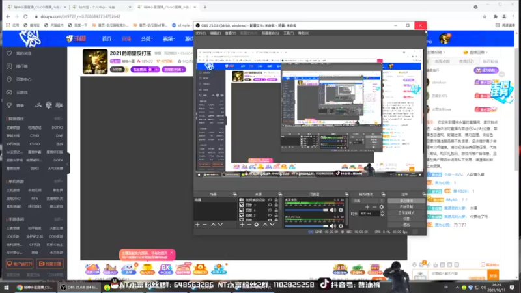Click the browser address bar
Viewport: 521px width, 293px height.
[x=256, y=16]
